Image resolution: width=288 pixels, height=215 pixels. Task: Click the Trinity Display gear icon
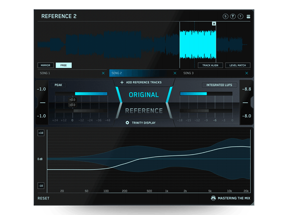coord(127,123)
